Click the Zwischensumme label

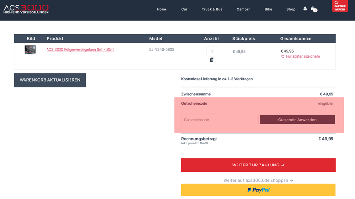[196, 94]
